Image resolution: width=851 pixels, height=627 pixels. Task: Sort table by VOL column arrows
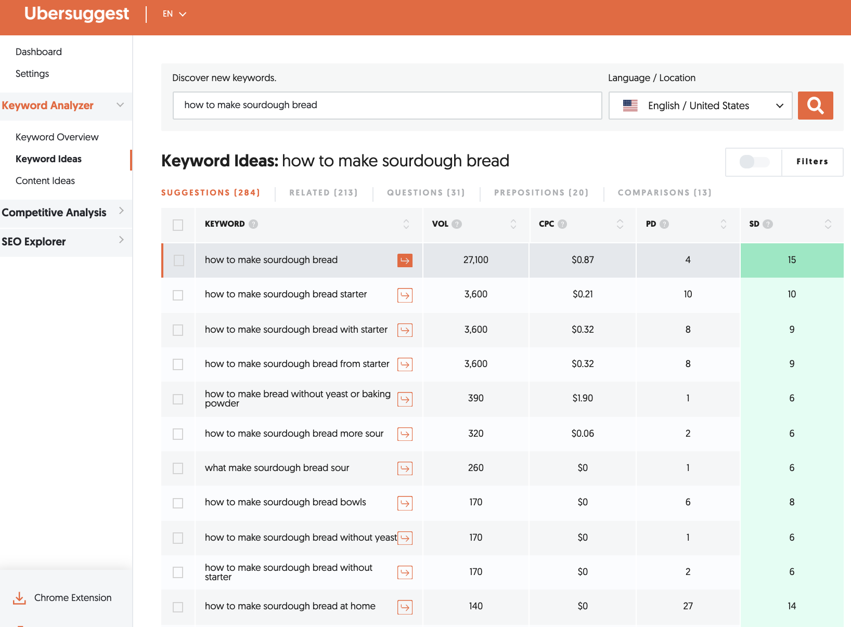tap(513, 224)
